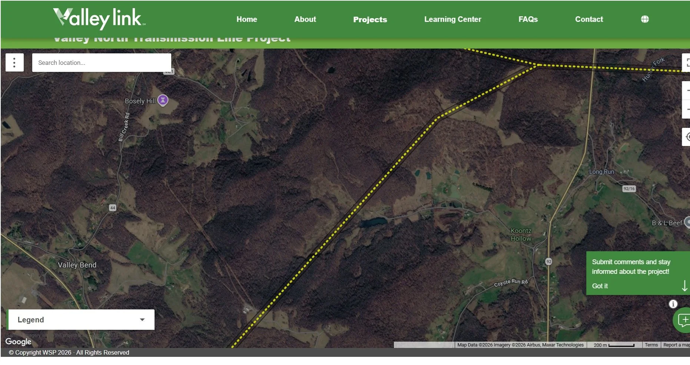Viewport: 690px width, 365px height.
Task: Click the Bill Creek Rd label
Action: (x=124, y=127)
